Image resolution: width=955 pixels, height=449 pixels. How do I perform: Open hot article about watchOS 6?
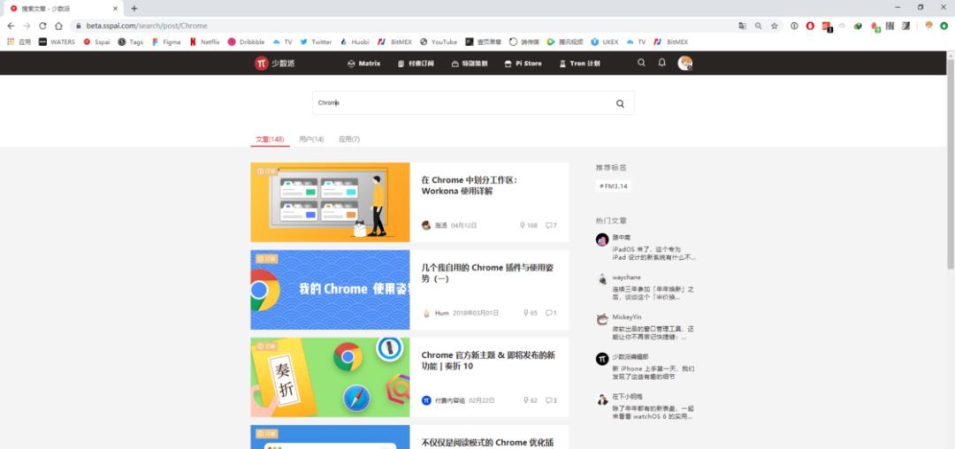[x=653, y=413]
